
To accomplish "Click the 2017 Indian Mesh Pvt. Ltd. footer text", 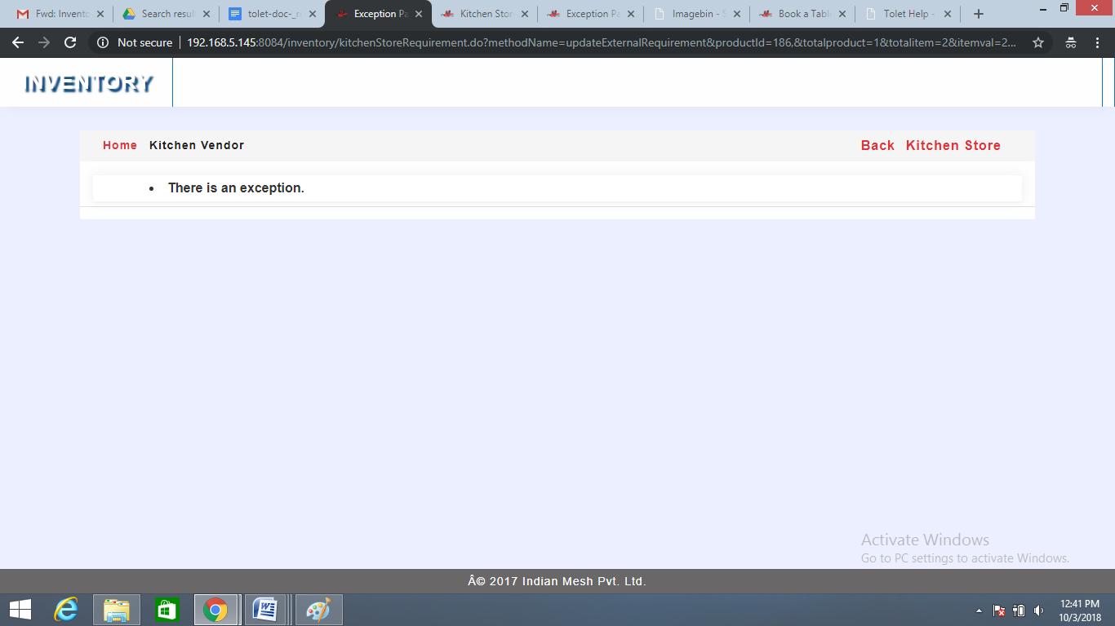I will coord(557,581).
